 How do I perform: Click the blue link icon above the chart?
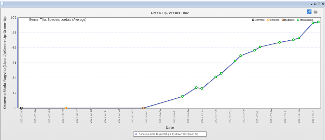click(309, 12)
